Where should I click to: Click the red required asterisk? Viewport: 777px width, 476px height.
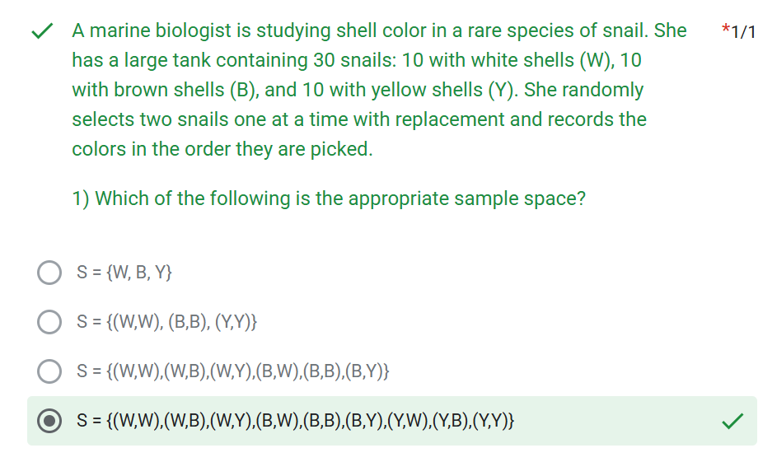click(x=724, y=32)
